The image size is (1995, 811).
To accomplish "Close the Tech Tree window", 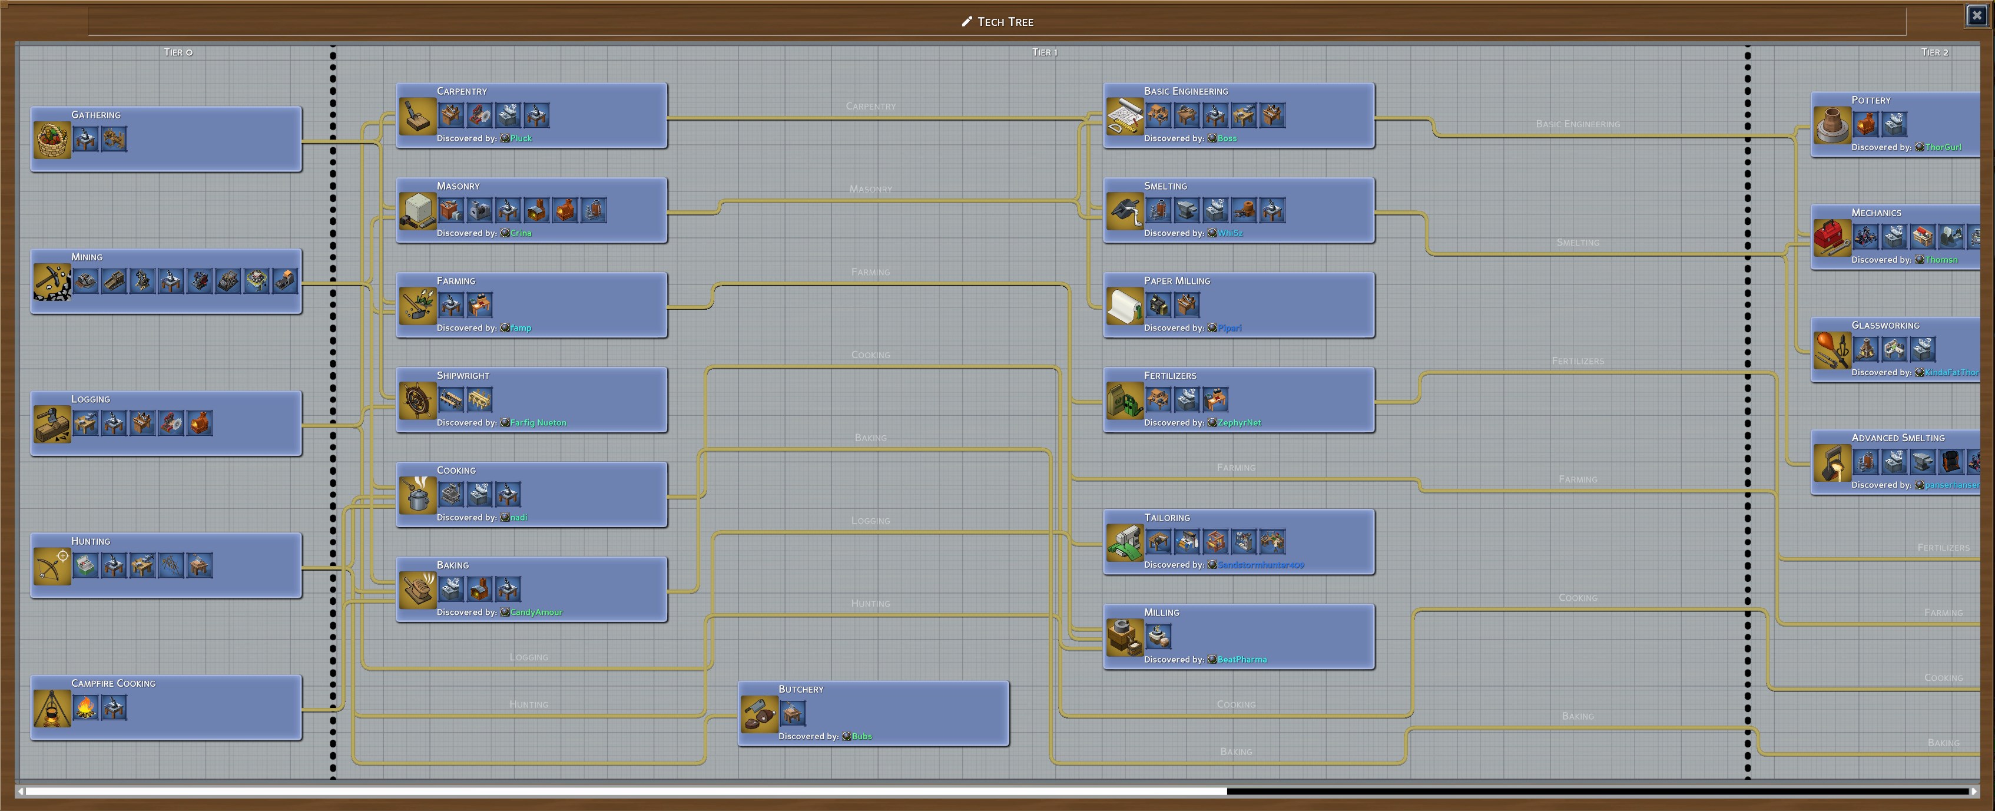I will click(x=1976, y=15).
